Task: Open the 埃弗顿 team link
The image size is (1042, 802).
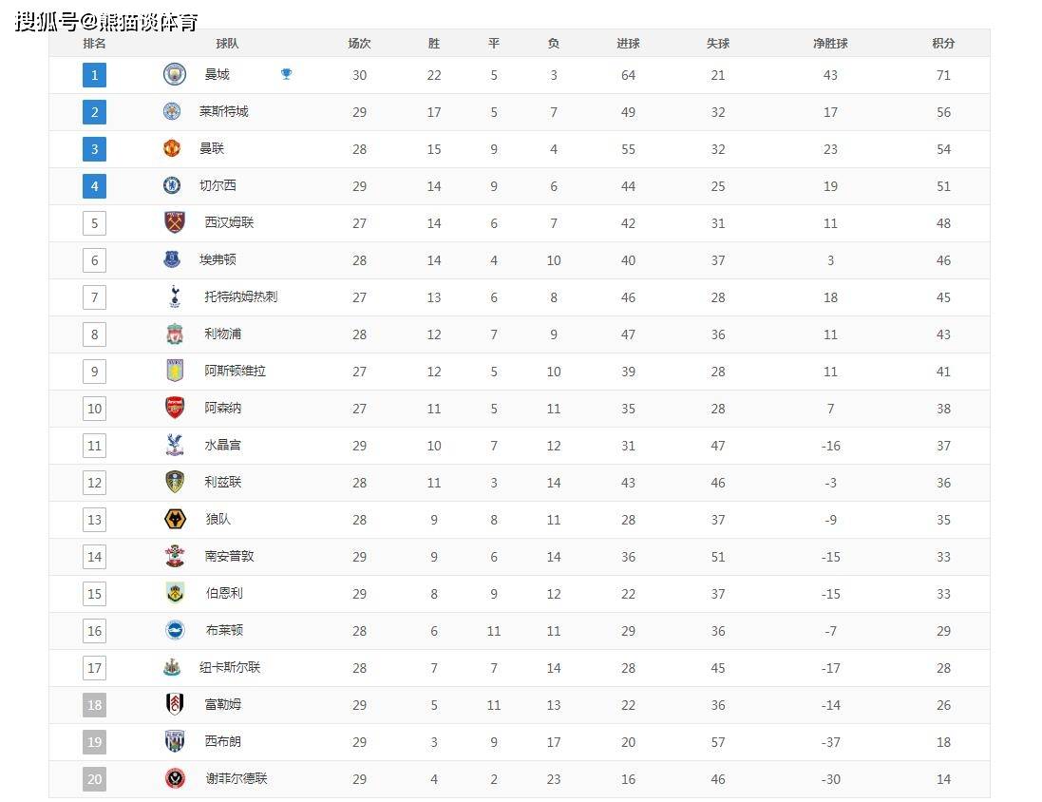Action: (218, 260)
